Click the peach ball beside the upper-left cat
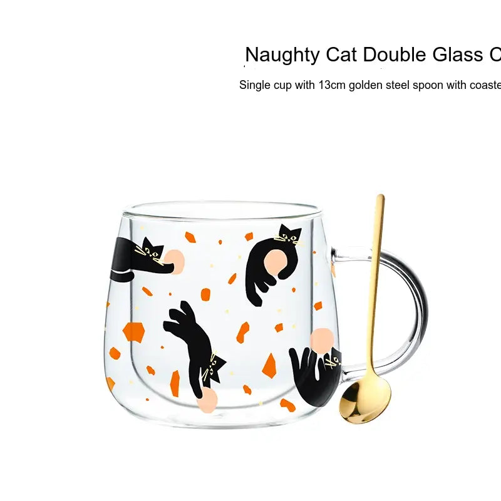501x501 pixels. pyautogui.click(x=174, y=262)
